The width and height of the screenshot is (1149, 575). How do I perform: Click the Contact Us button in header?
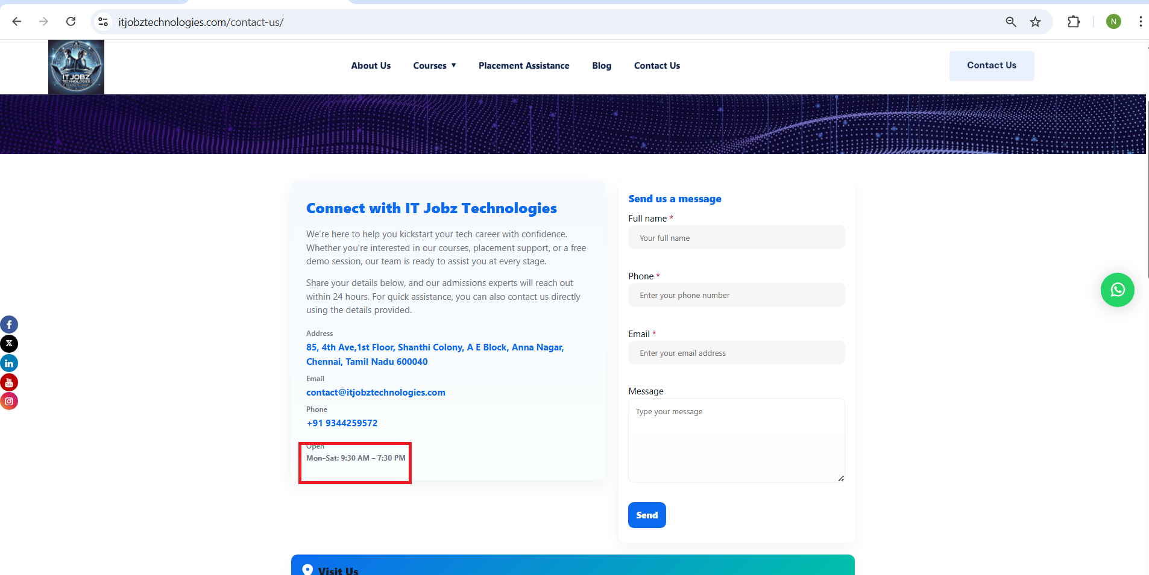[x=991, y=66]
